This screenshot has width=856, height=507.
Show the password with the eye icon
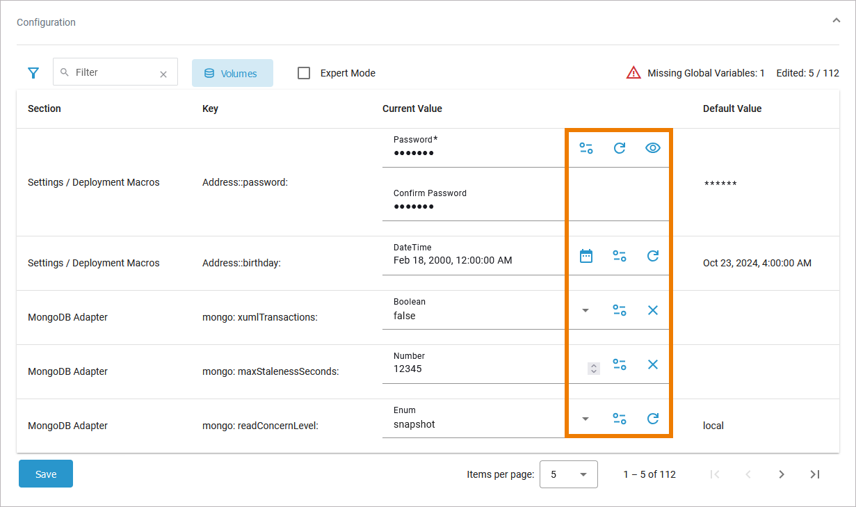click(652, 148)
